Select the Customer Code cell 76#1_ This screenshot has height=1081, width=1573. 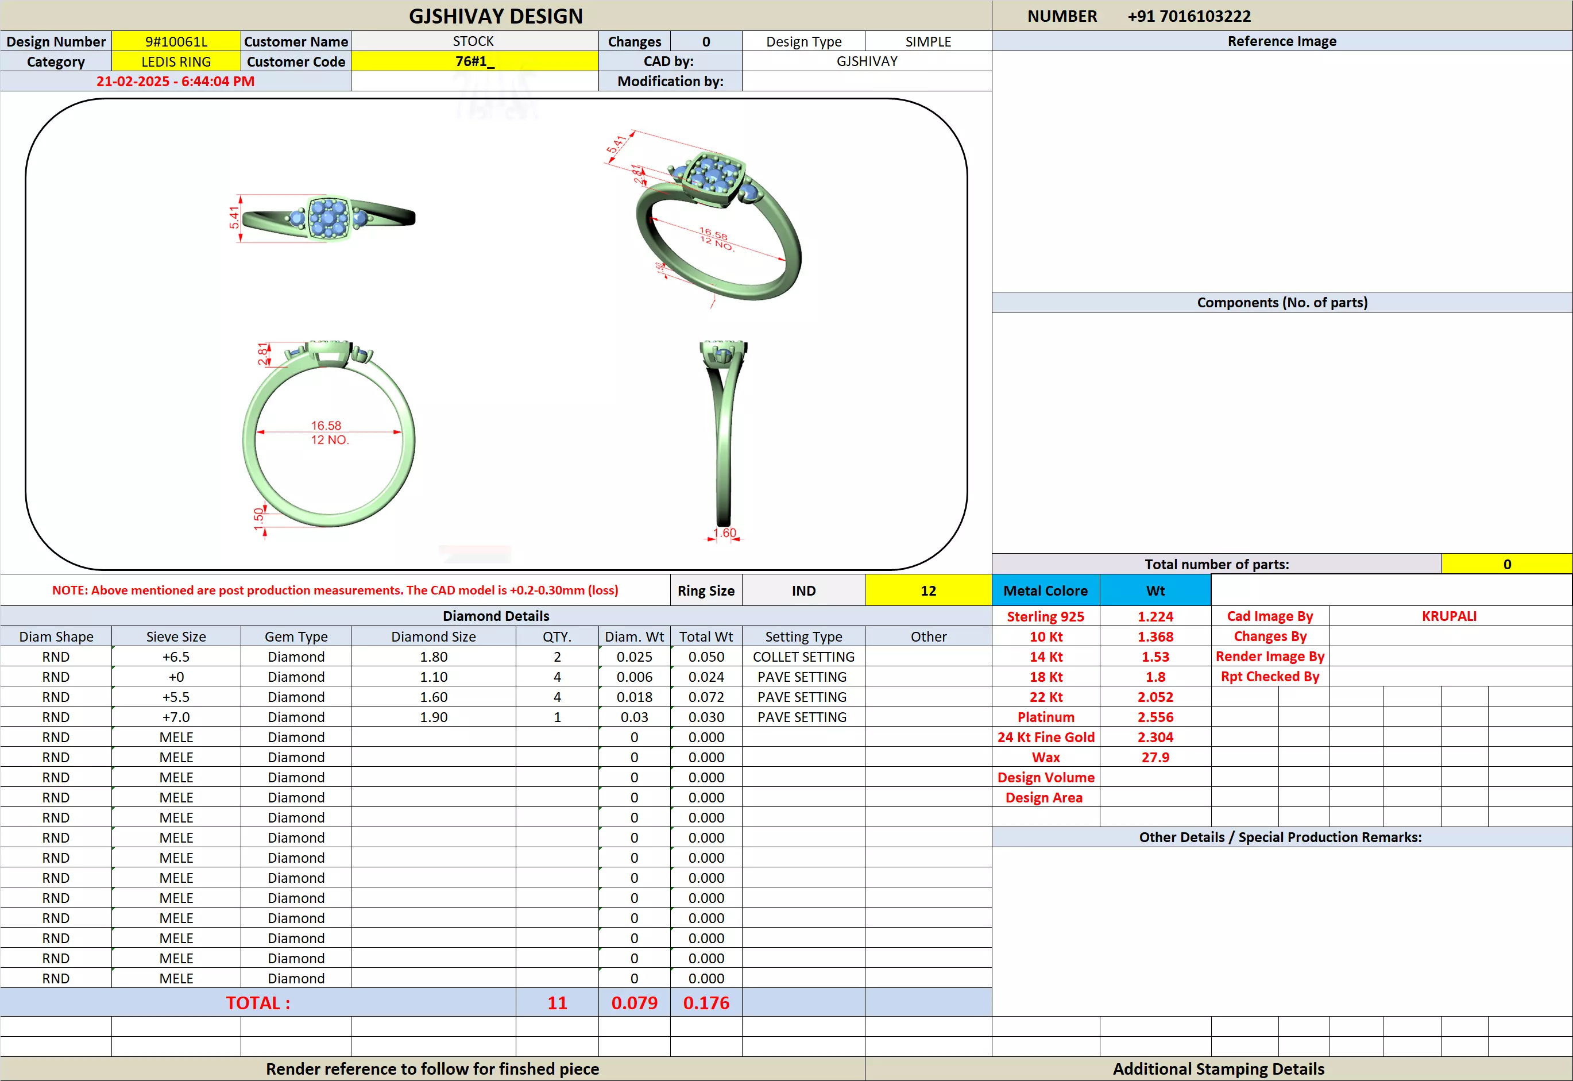point(474,61)
